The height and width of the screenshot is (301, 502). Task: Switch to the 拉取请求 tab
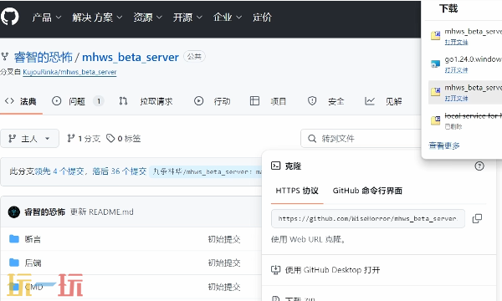[x=146, y=101]
